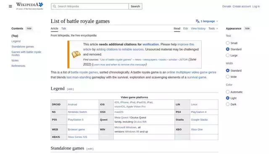The width and height of the screenshot is (269, 154).
Task: Select Standard text size
Action: (227, 49)
